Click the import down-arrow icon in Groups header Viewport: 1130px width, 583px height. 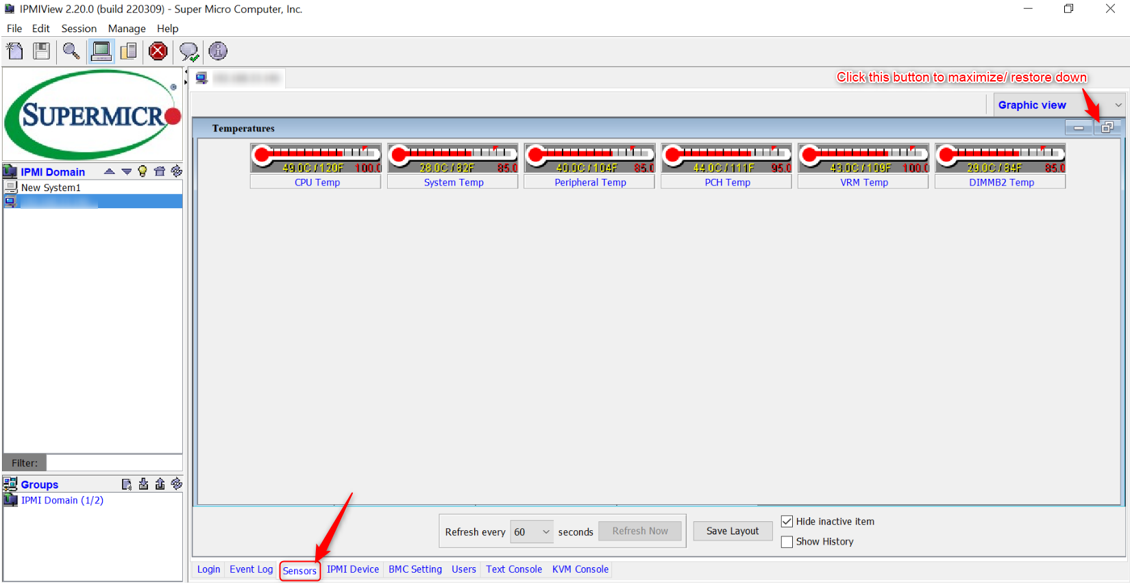(x=143, y=484)
